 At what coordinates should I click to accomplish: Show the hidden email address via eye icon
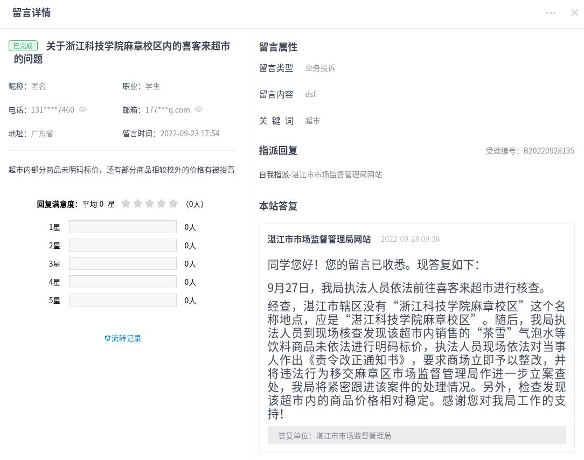199,109
